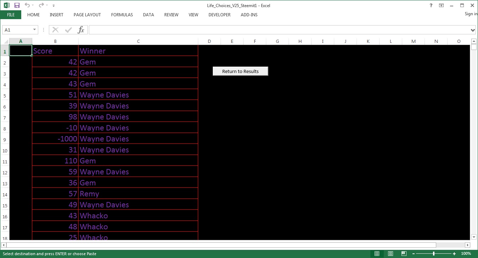
Task: Open Undo history dropdown arrow
Action: 33,5
